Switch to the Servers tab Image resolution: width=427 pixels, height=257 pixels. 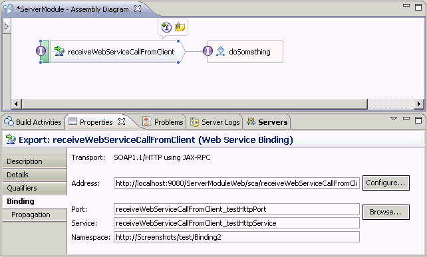tap(267, 122)
